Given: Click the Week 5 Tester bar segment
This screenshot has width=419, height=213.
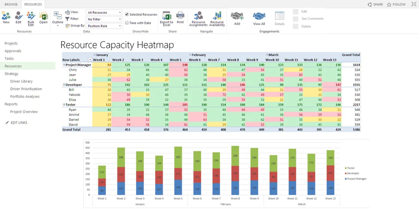Looking at the screenshot, I should pos(178,157).
